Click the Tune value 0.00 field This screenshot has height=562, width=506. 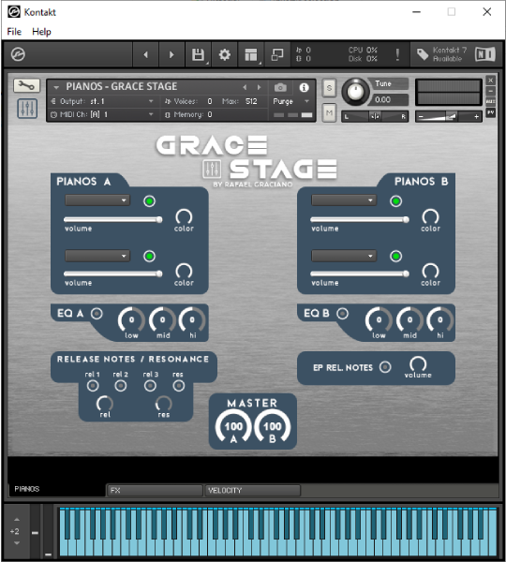pyautogui.click(x=389, y=99)
